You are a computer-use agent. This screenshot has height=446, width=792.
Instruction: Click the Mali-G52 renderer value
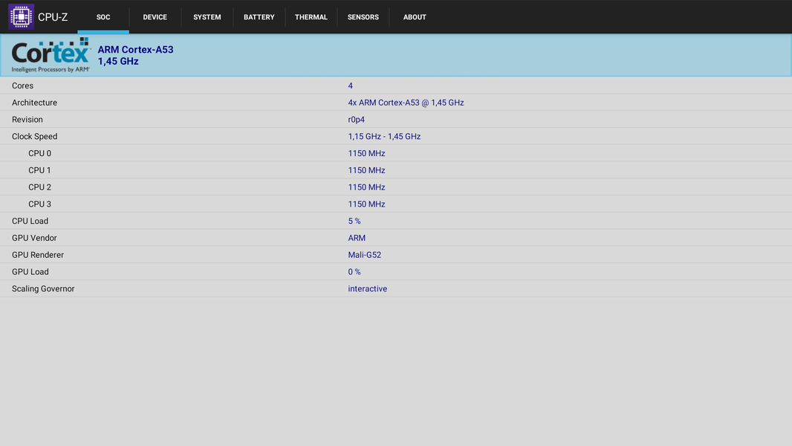click(x=365, y=255)
